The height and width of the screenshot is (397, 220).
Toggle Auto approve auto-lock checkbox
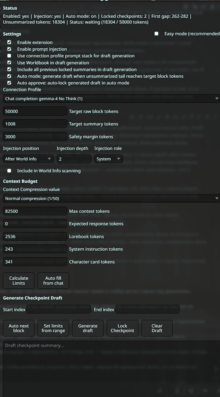(x=9, y=83)
